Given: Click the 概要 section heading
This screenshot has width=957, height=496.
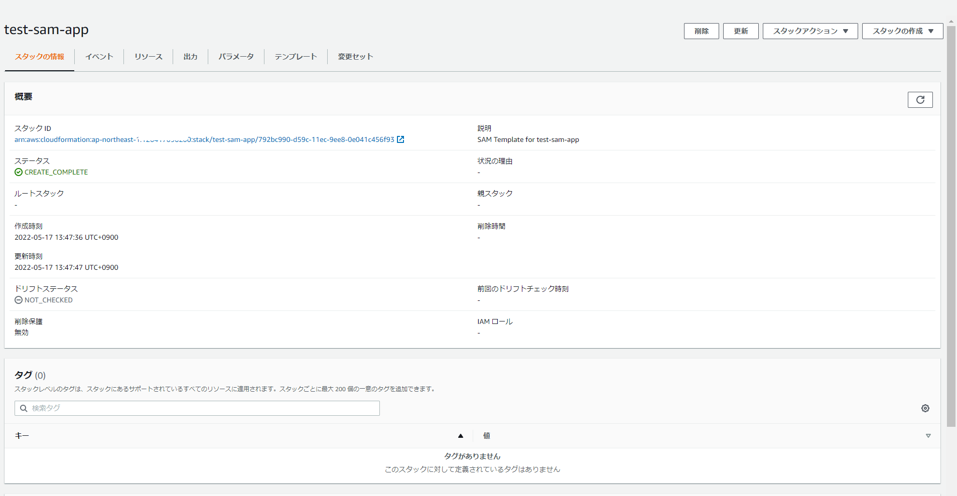Looking at the screenshot, I should (x=24, y=97).
